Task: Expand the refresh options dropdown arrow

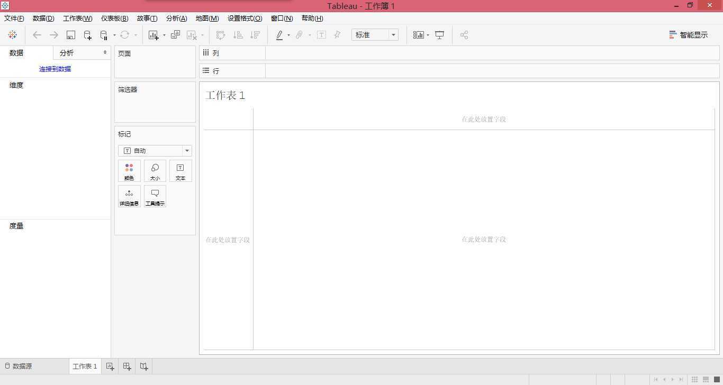Action: [135, 35]
